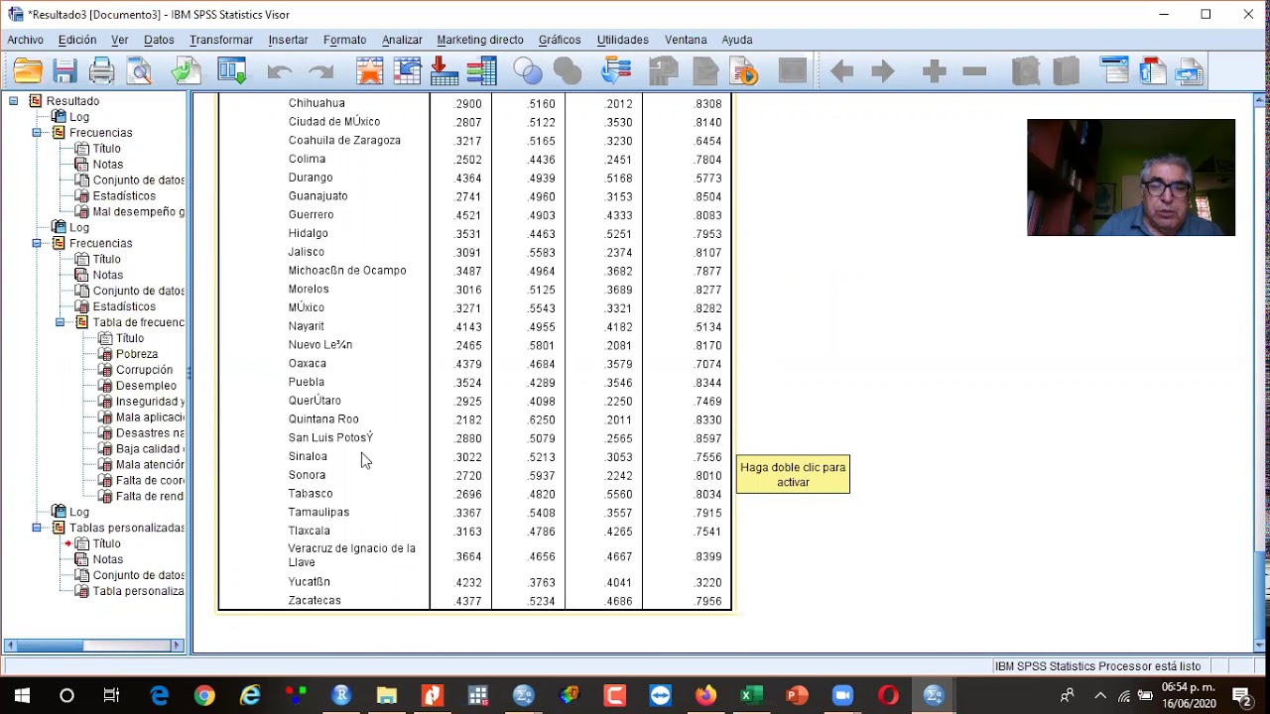This screenshot has height=714, width=1270.
Task: Open the Gráficos menu
Action: (560, 40)
